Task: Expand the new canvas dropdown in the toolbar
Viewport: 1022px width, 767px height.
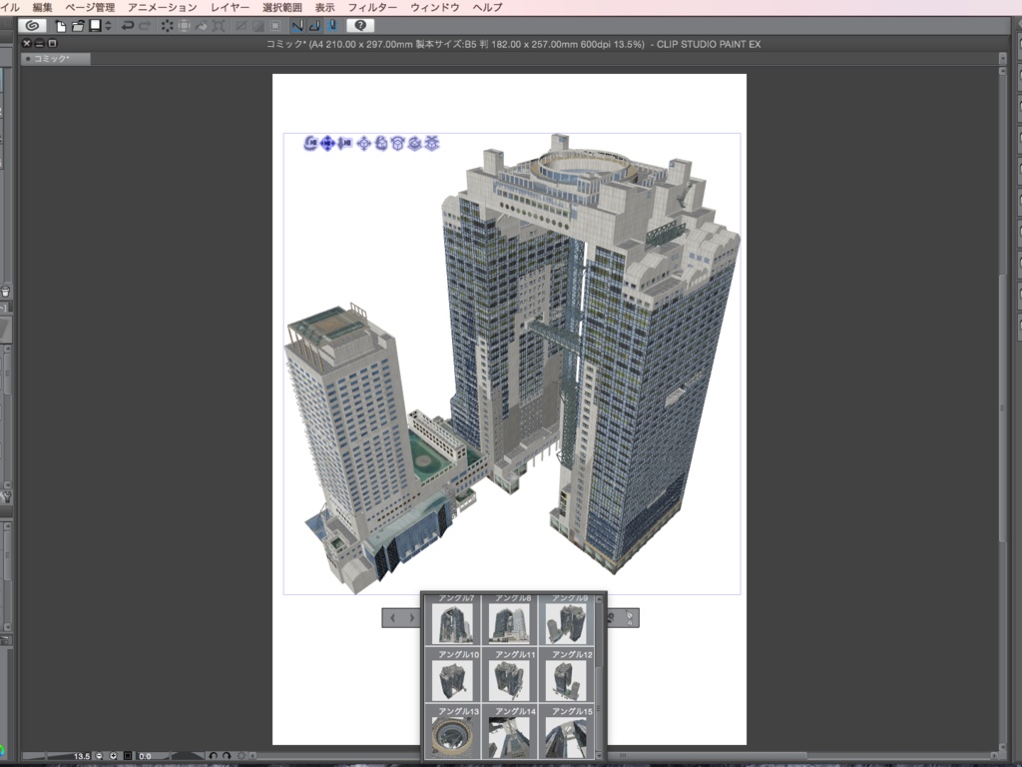Action: tap(106, 27)
